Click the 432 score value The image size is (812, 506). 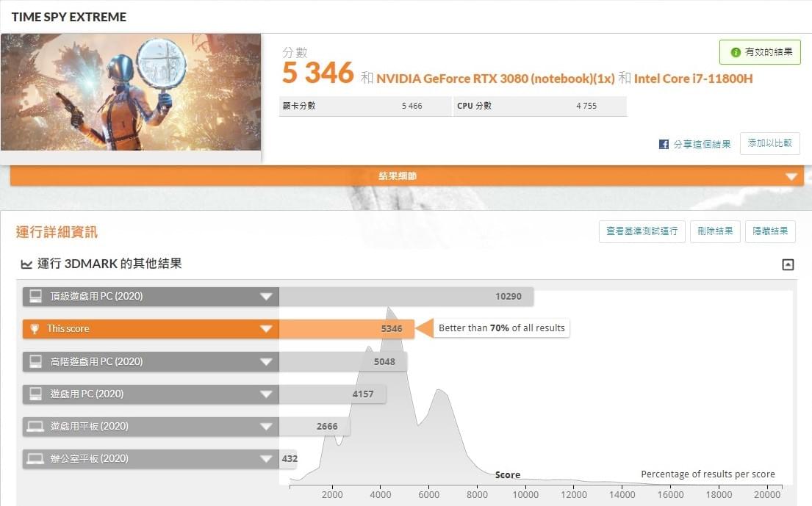(290, 459)
